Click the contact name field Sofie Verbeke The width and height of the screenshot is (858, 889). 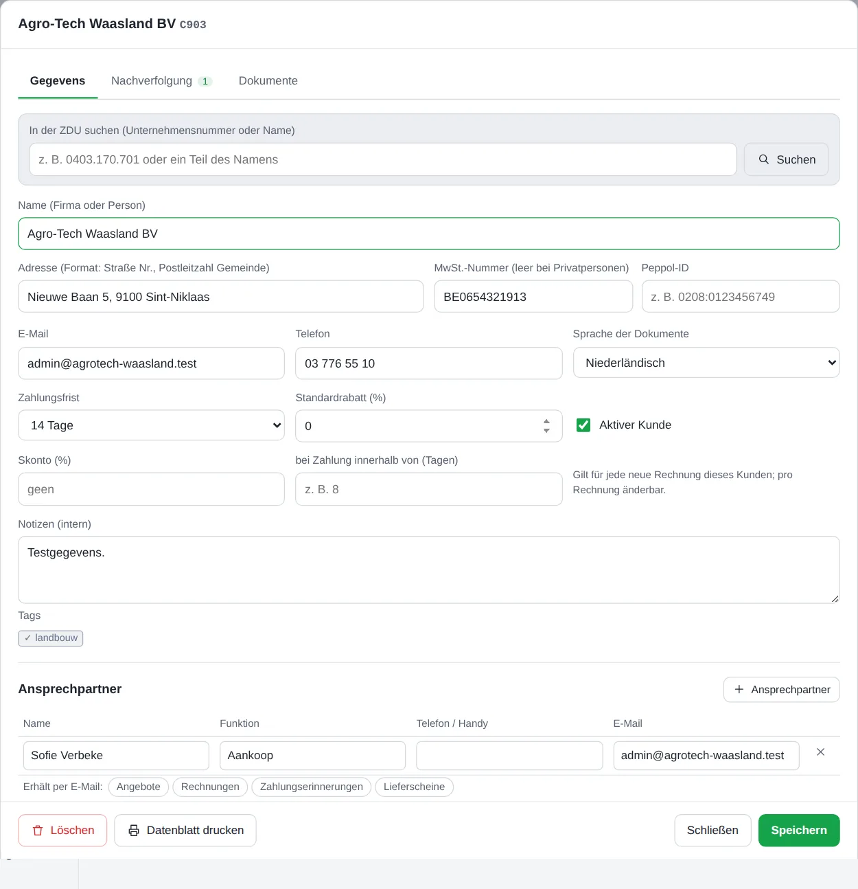116,756
